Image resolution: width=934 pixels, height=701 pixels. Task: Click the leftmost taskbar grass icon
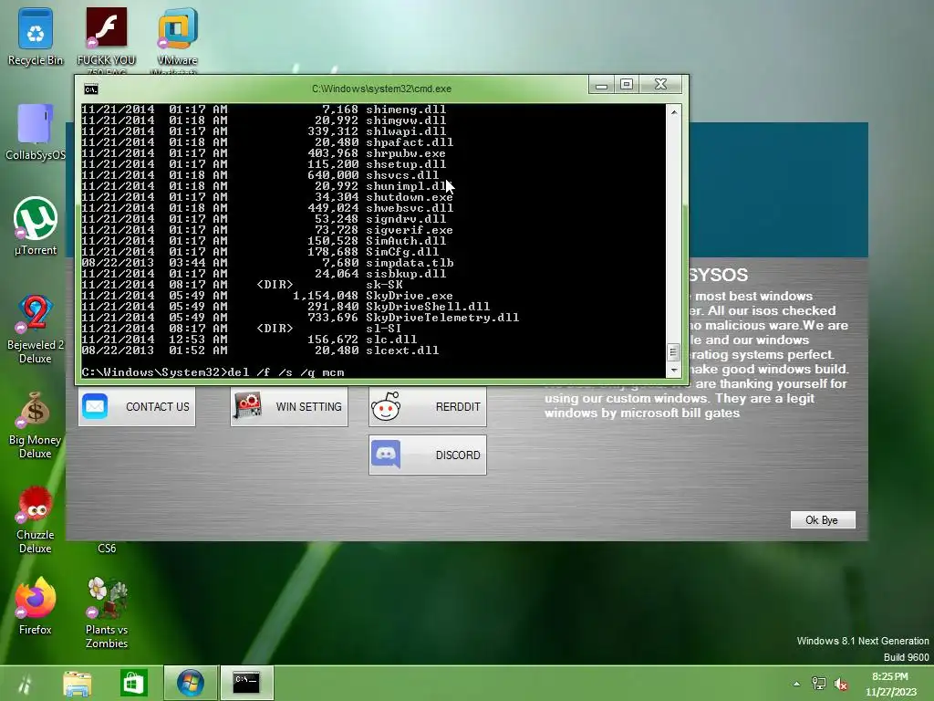(25, 683)
